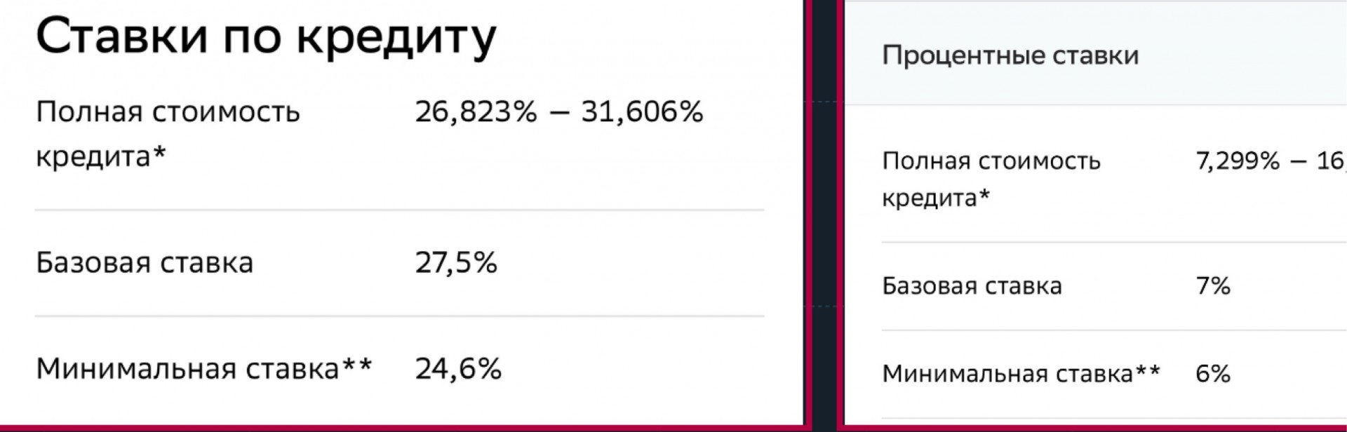The width and height of the screenshot is (1347, 432).
Task: Select the 6% minimum rate value
Action: point(1213,374)
